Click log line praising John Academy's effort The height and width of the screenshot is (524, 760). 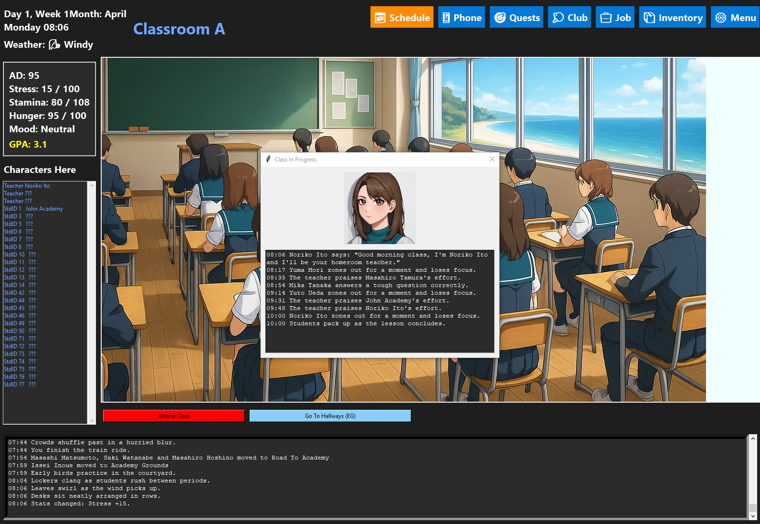[358, 300]
